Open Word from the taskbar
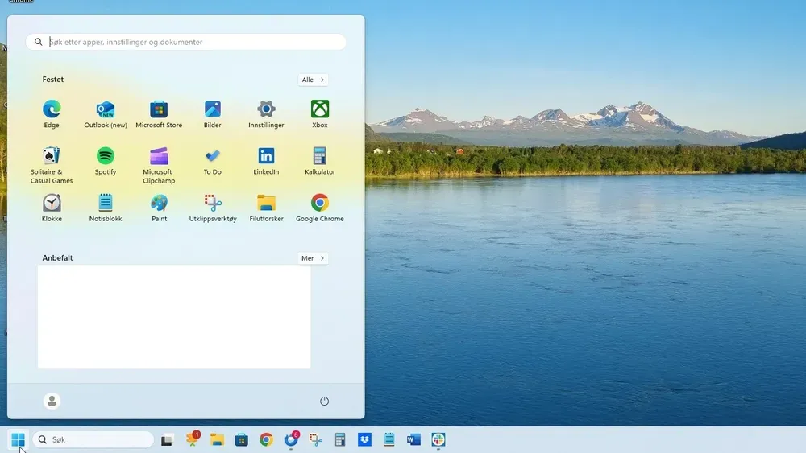This screenshot has height=453, width=806. [x=414, y=439]
